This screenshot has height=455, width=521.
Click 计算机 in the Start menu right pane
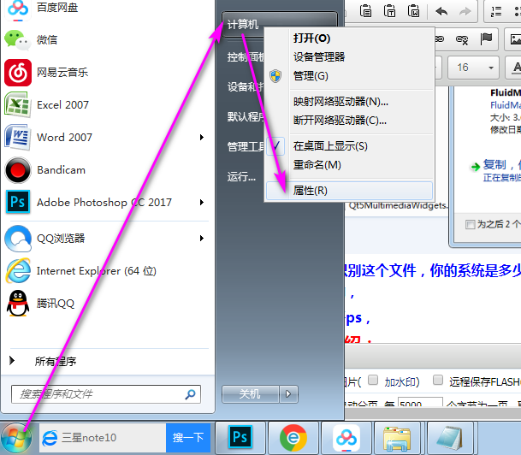(x=244, y=25)
